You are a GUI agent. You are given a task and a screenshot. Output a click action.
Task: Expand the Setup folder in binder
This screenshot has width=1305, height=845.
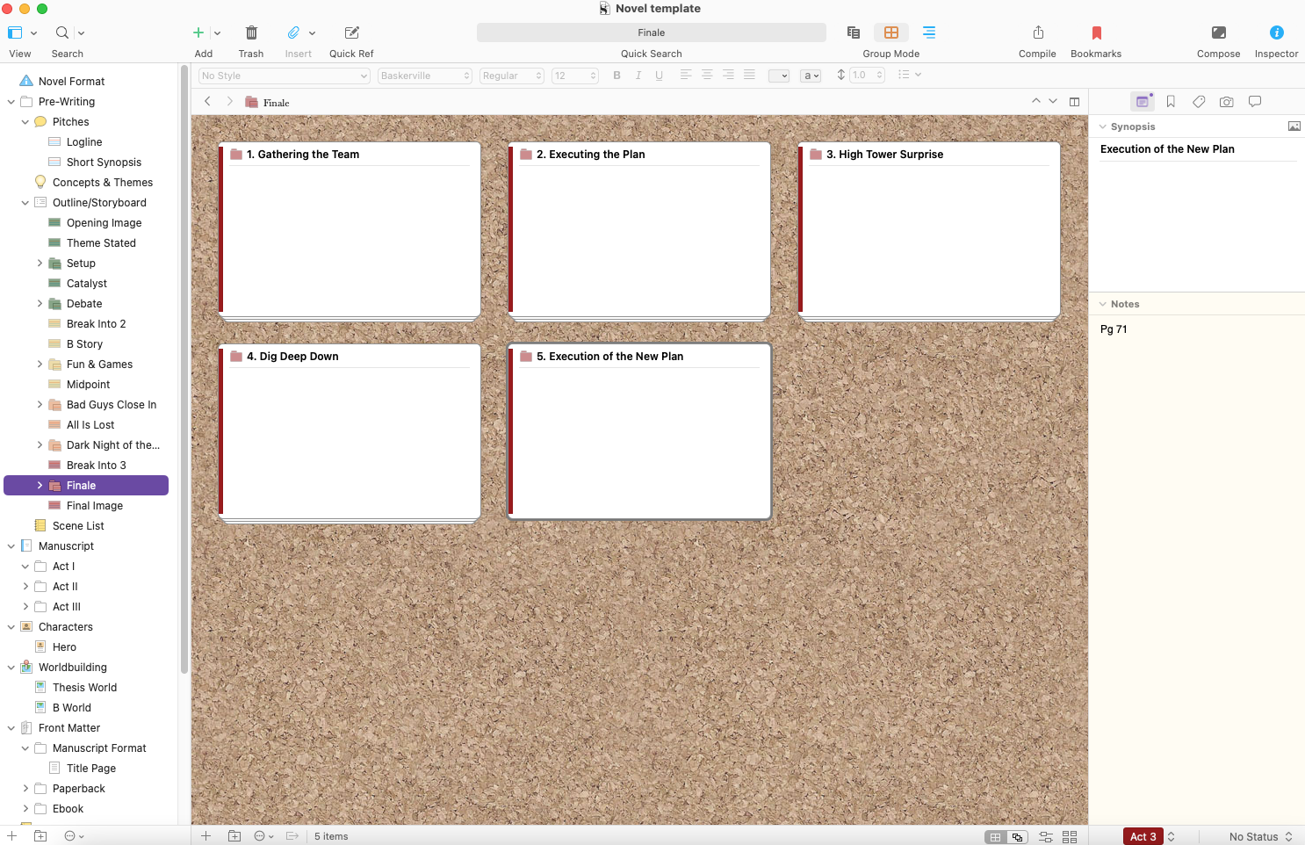pyautogui.click(x=40, y=264)
